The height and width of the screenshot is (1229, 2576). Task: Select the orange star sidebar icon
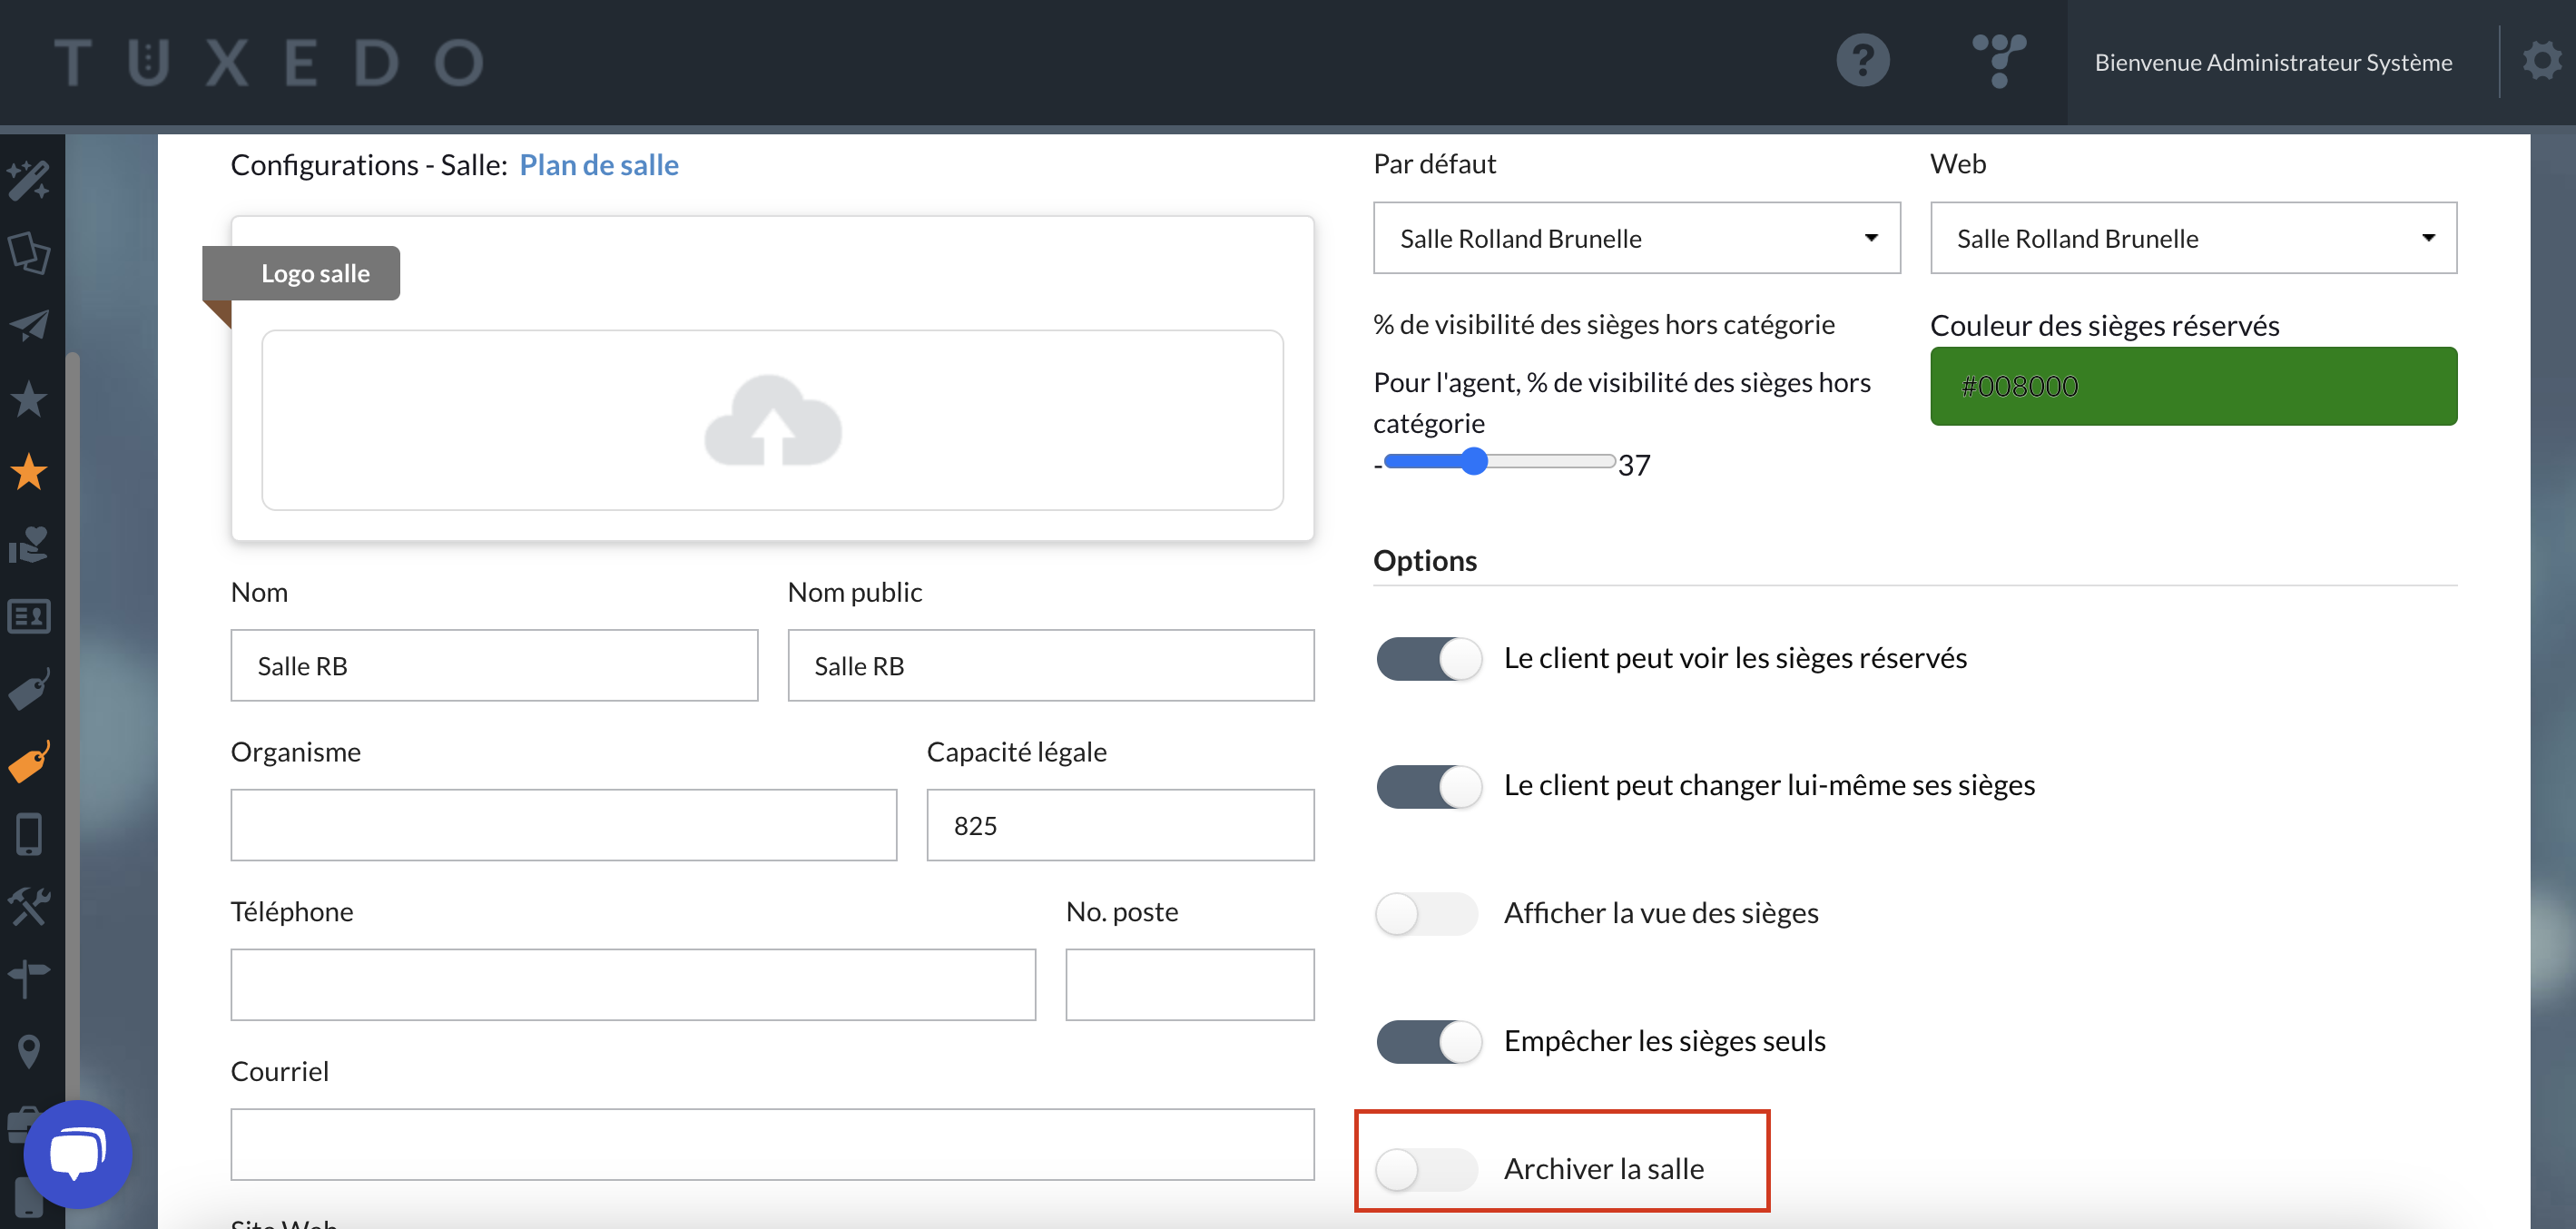(x=29, y=471)
